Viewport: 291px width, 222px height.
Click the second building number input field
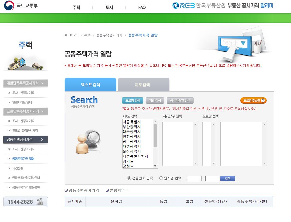(212, 179)
